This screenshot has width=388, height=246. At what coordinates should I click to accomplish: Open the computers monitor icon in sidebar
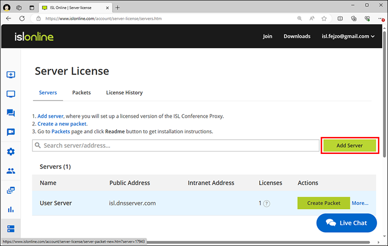(11, 94)
